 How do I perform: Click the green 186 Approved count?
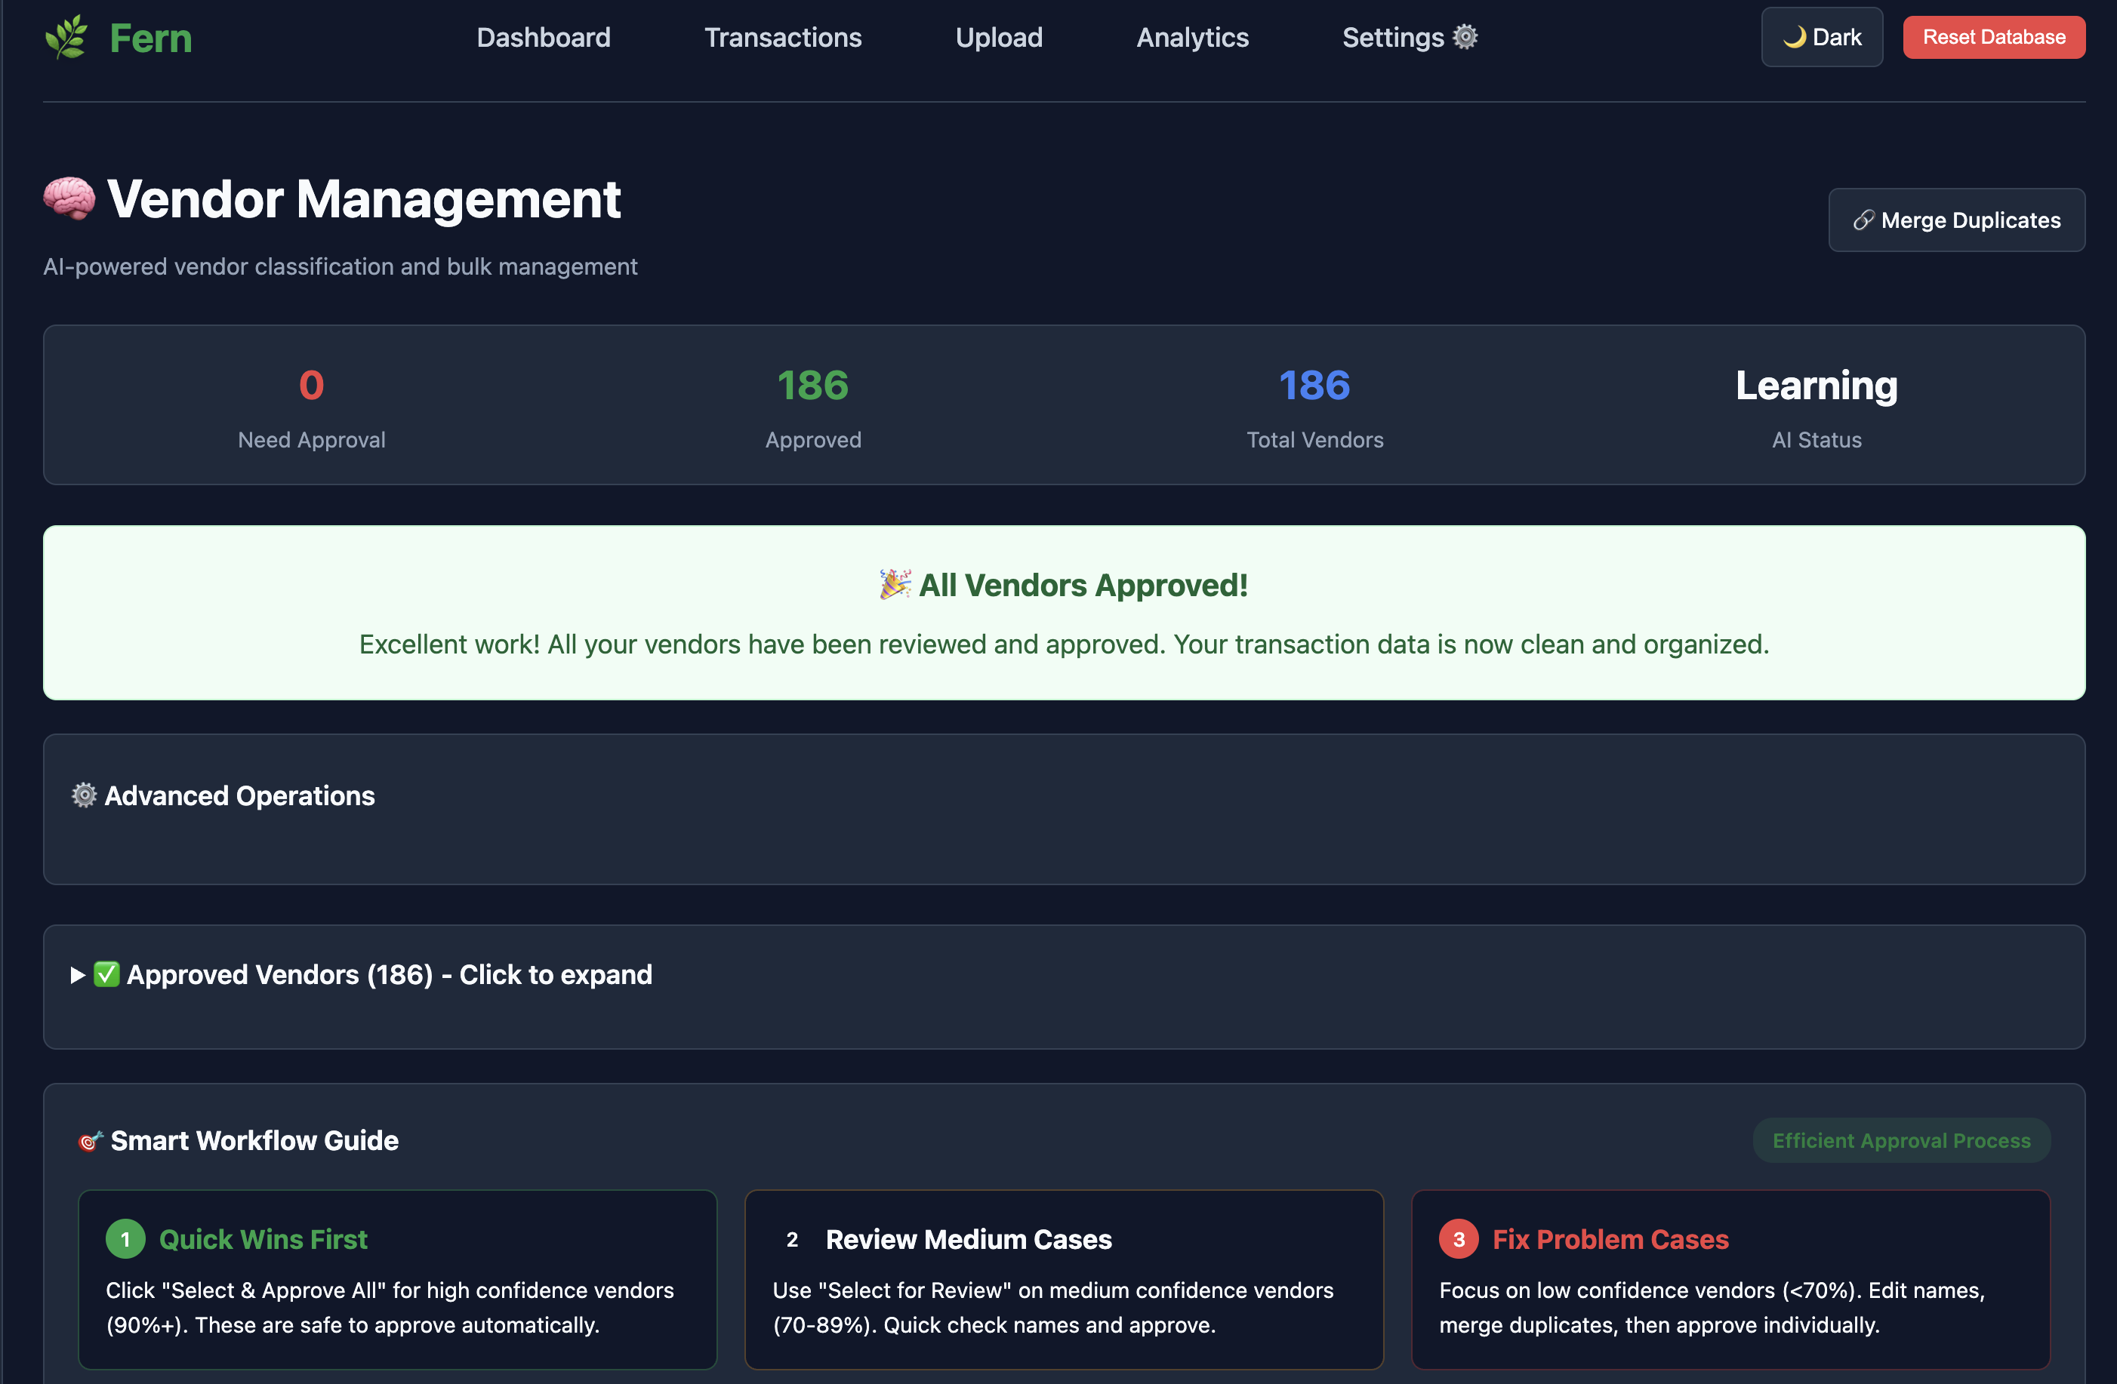[x=813, y=385]
